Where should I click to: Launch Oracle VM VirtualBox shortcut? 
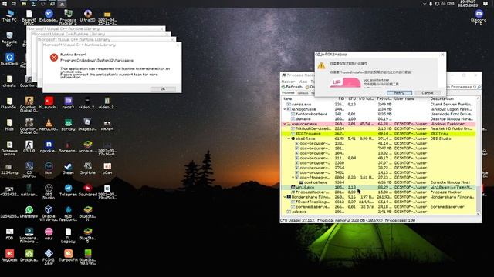tap(49, 213)
